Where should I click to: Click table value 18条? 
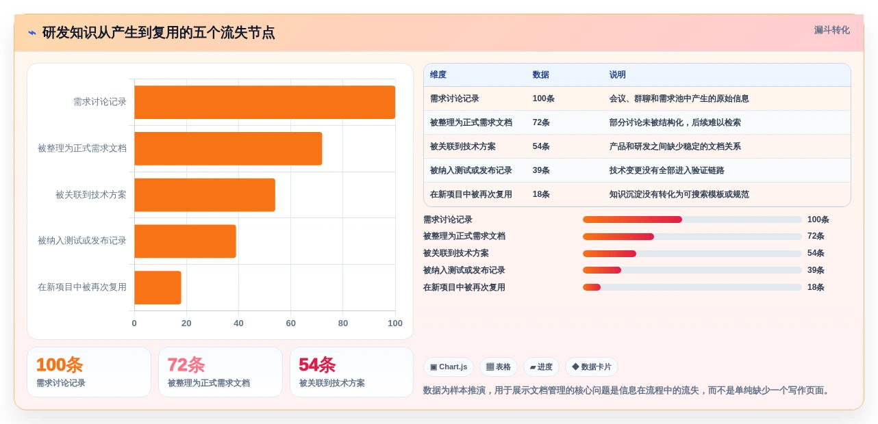click(x=541, y=194)
